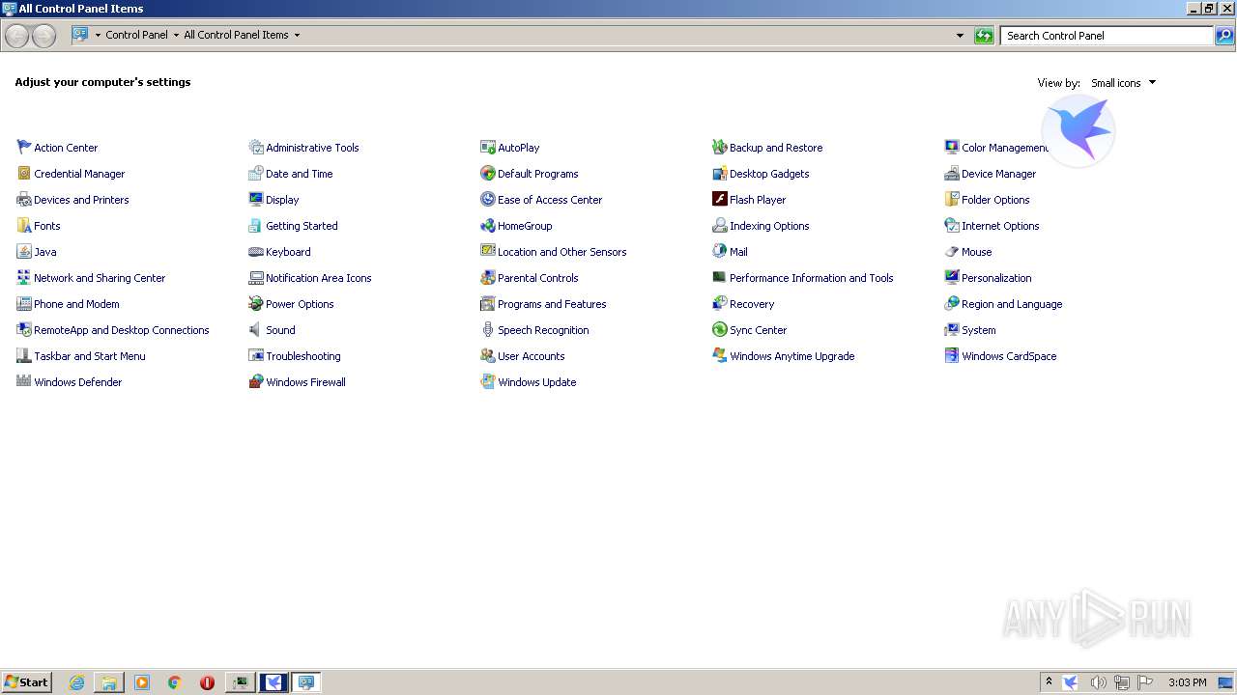1237x695 pixels.
Task: Open Taskbar and Start Menu link
Action: pyautogui.click(x=90, y=356)
